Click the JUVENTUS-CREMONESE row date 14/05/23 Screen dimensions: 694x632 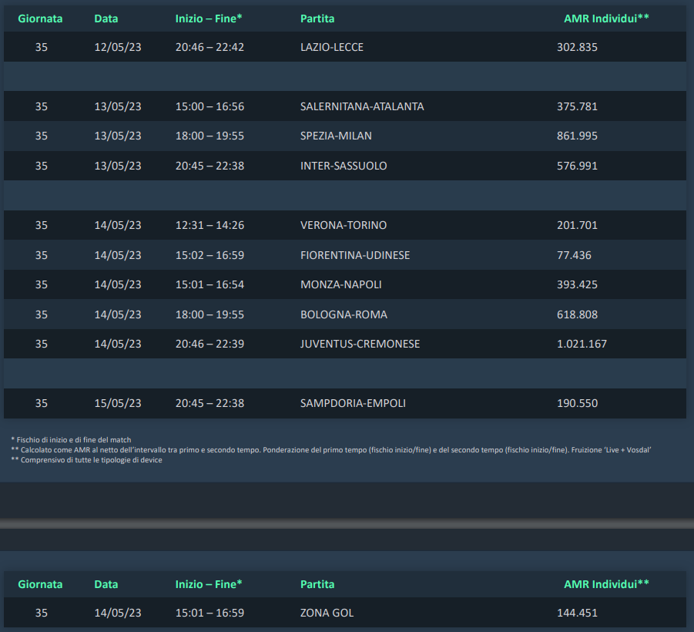[x=118, y=344]
